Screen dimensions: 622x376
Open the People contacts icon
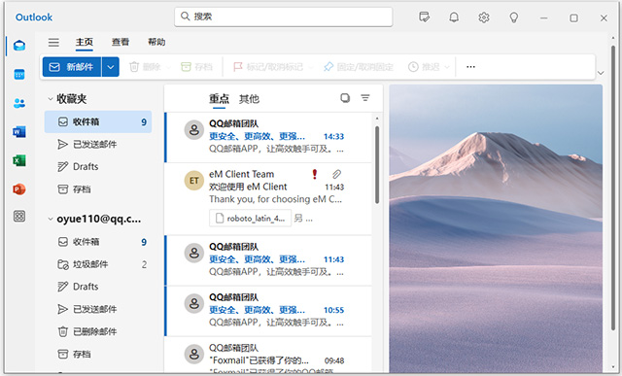point(19,103)
